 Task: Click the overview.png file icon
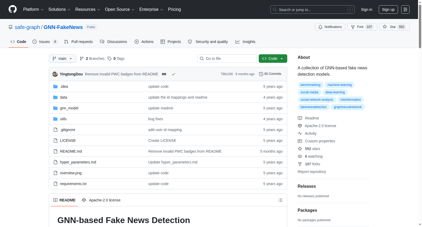[55, 173]
